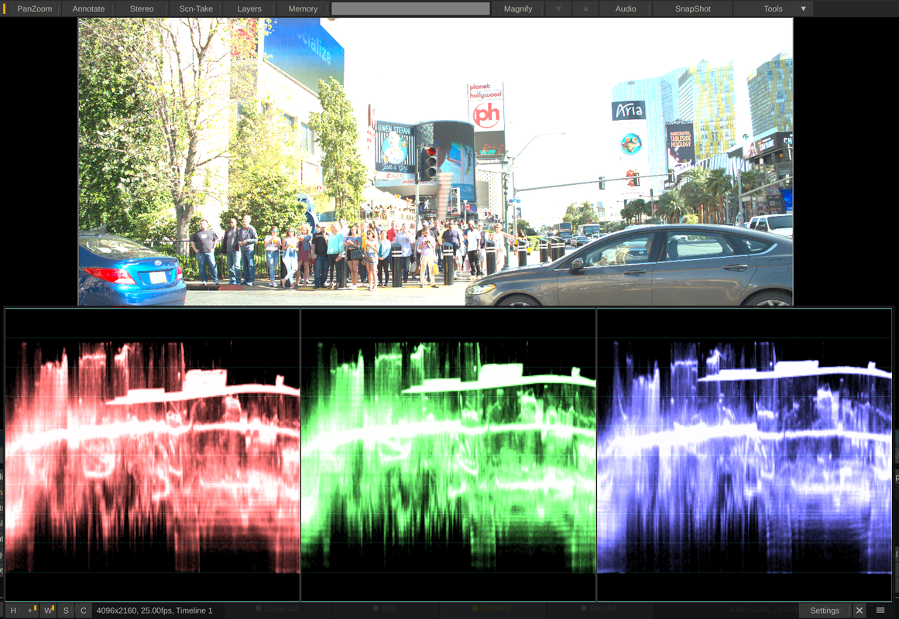899x619 pixels.
Task: Enable the Annotate tool
Action: (88, 9)
